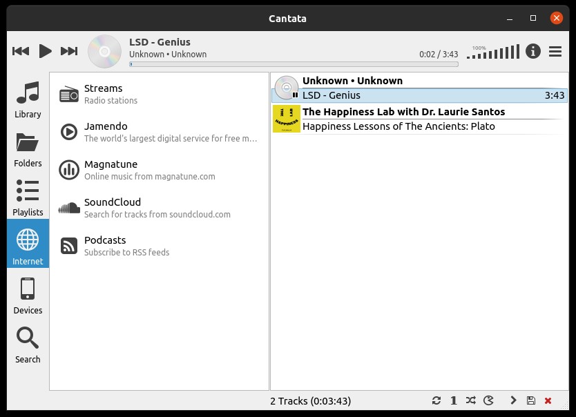
Task: Open SoundCloud track search
Action: [x=159, y=208]
